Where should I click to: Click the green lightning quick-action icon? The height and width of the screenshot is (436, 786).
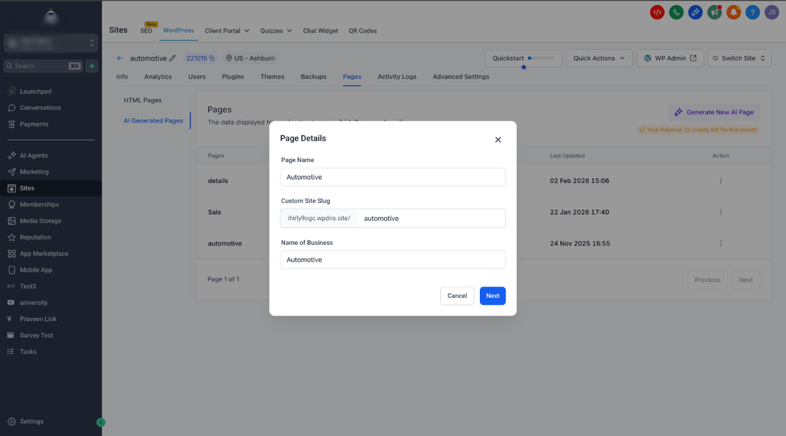click(x=92, y=66)
